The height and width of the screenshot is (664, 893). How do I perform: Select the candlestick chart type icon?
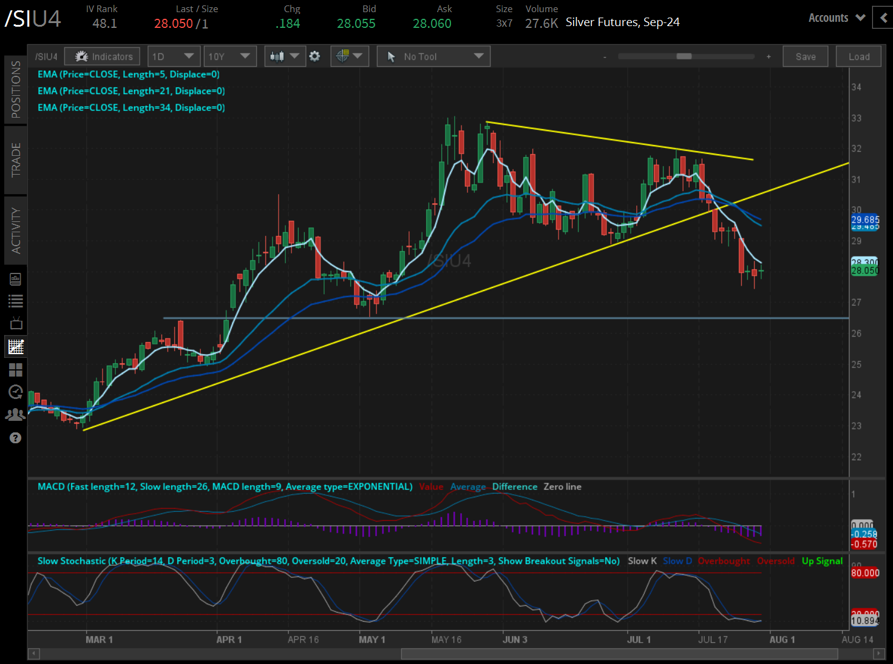(x=280, y=56)
